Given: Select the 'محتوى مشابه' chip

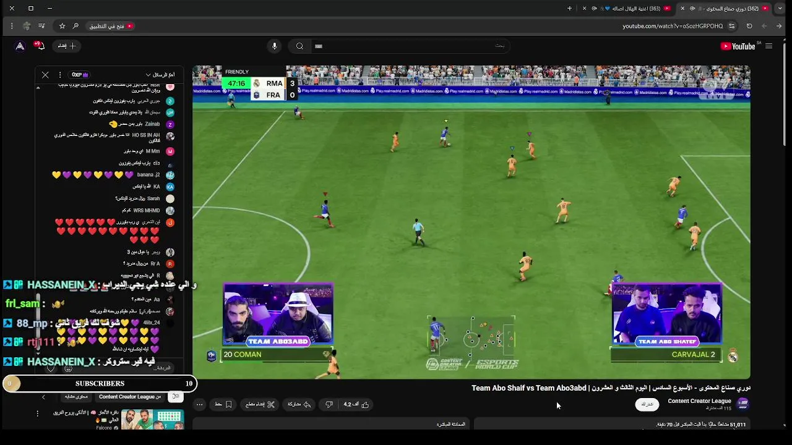Looking at the screenshot, I should tap(76, 397).
